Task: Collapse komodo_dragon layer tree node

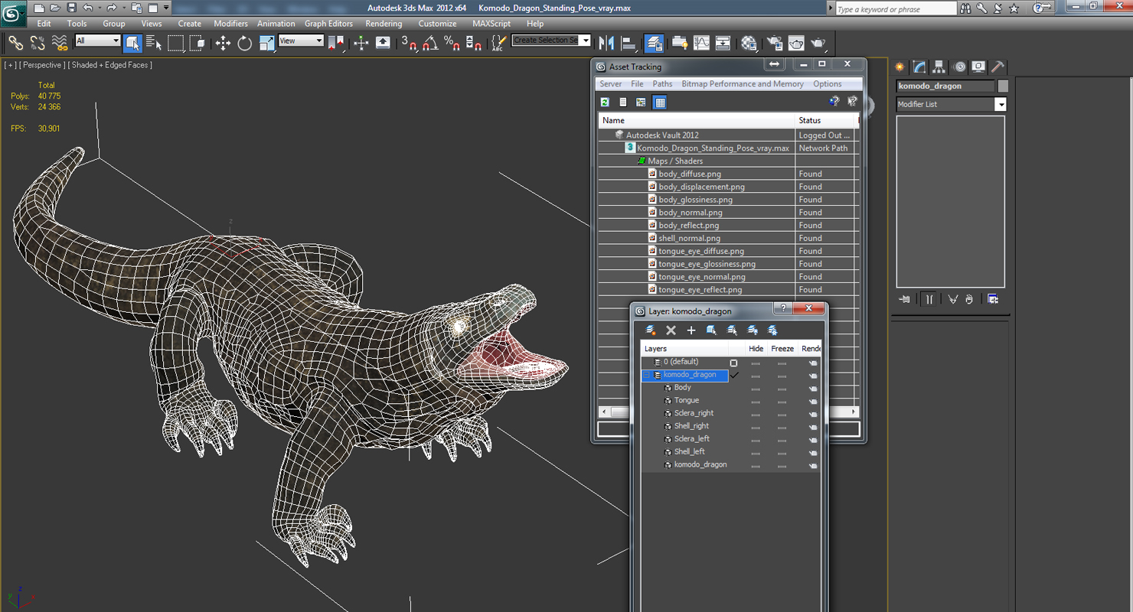Action: click(x=646, y=375)
